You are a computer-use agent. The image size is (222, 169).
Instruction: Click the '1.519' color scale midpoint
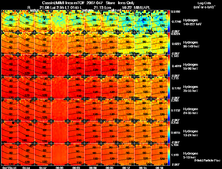[x=175, y=155]
